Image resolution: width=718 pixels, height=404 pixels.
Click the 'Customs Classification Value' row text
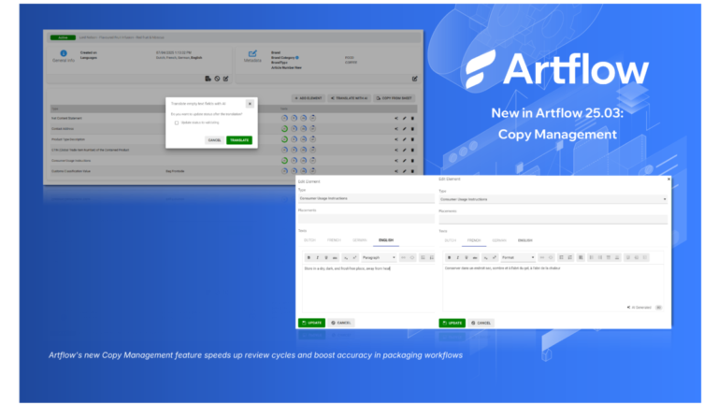71,171
